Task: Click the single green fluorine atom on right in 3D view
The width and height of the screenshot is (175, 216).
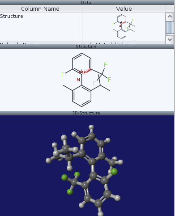Action: point(114,172)
